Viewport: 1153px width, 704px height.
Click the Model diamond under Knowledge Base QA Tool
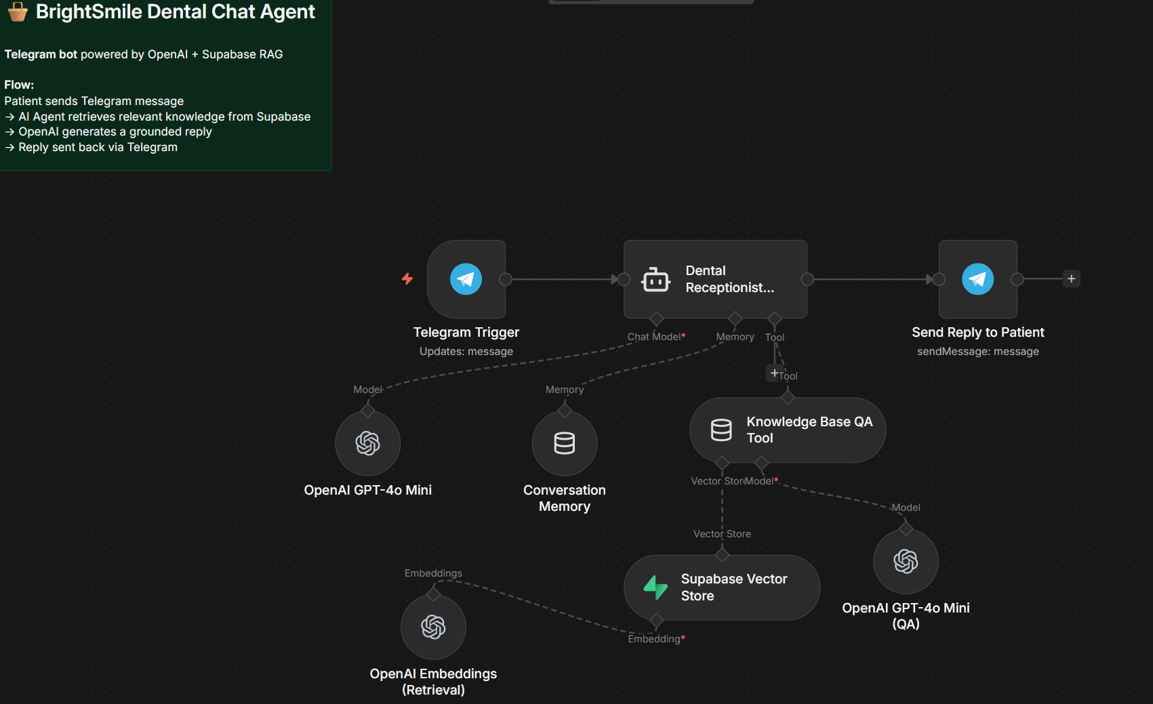pyautogui.click(x=762, y=463)
